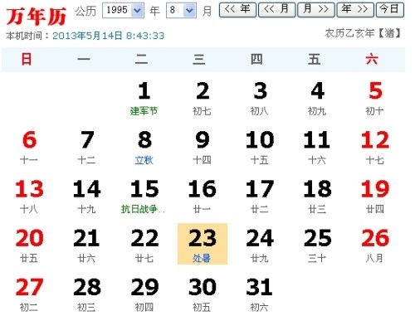Viewport: 415px width, 316px height.
Task: Select August 14 十九
Action: coord(87,197)
